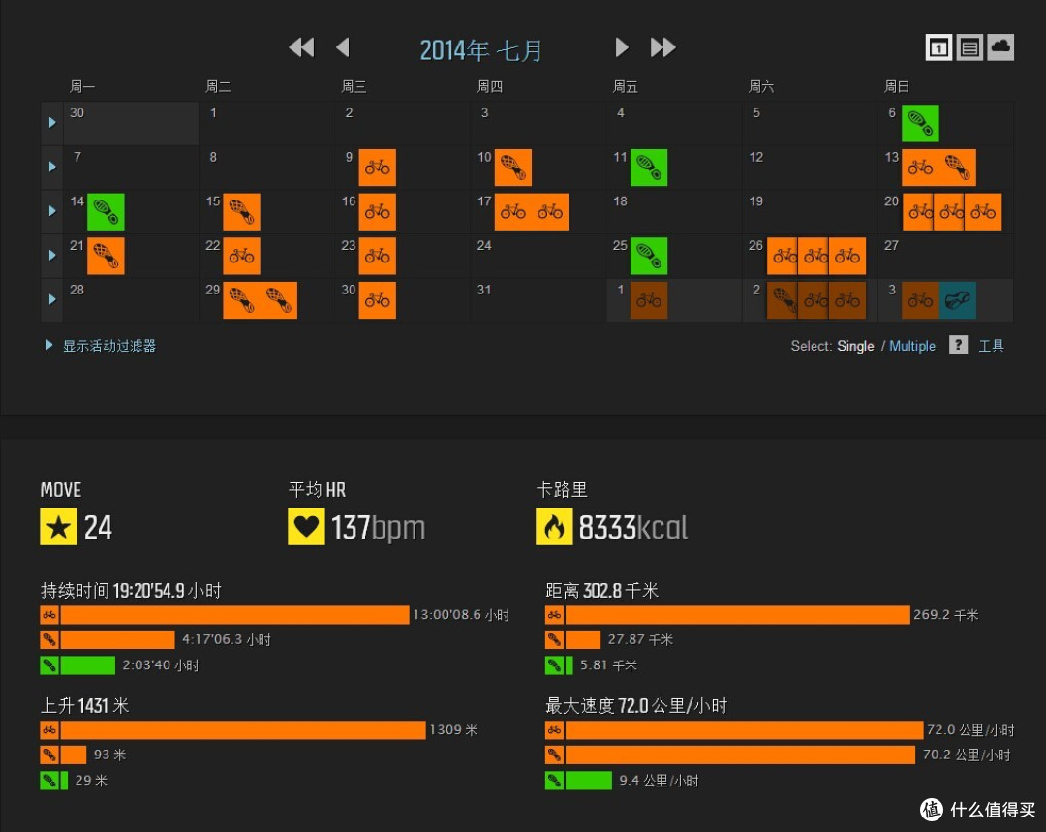Select the July 31 calendar cell
The image size is (1046, 832).
[x=538, y=300]
